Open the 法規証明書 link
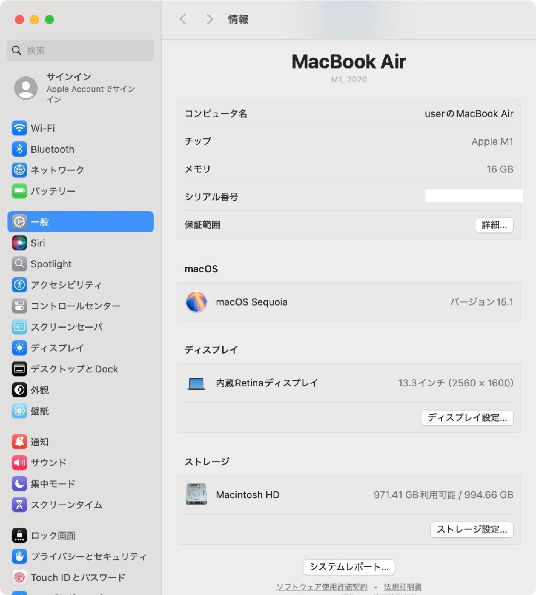The image size is (536, 595). click(403, 587)
